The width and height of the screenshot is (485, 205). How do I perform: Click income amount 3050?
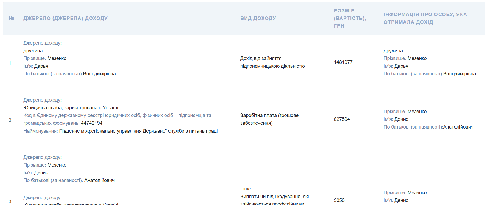pos(339,200)
